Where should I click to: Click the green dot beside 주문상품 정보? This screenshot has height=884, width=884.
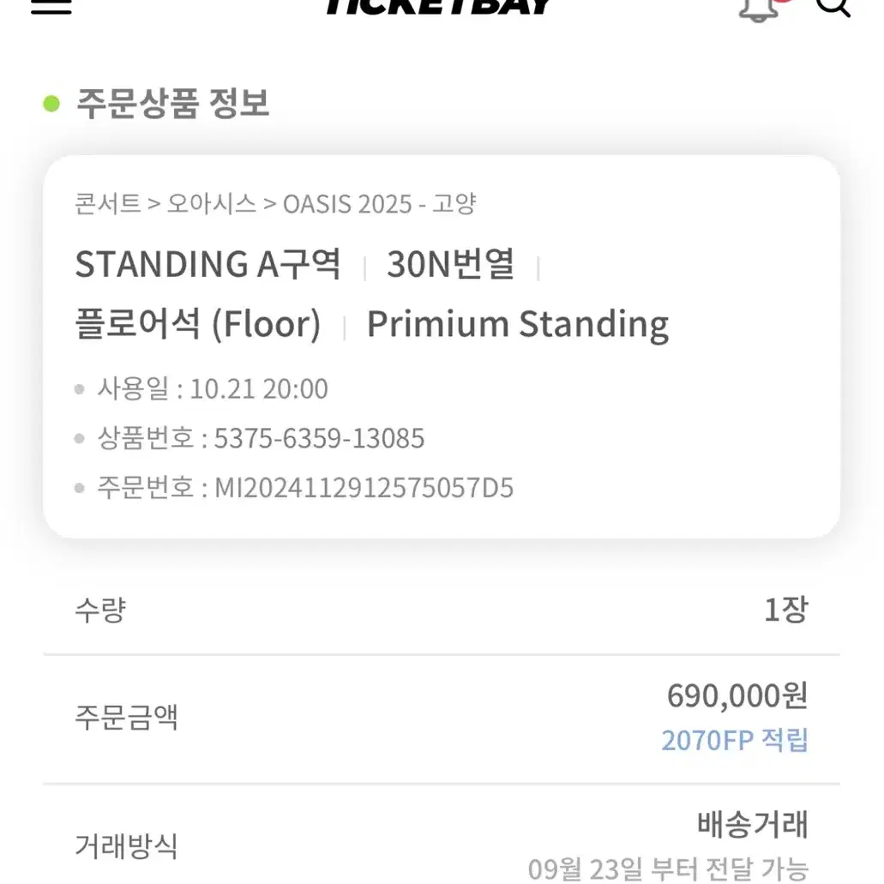click(51, 104)
